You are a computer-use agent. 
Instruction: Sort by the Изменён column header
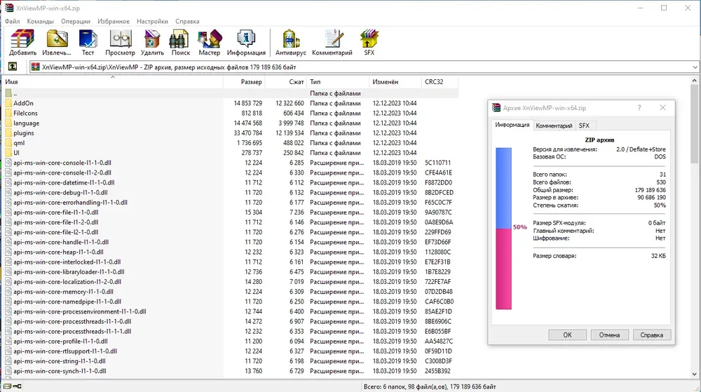pyautogui.click(x=395, y=82)
